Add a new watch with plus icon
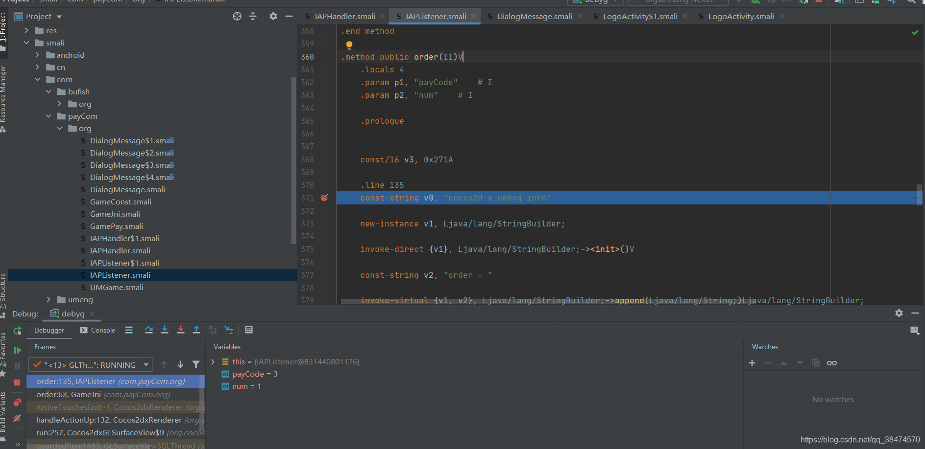Viewport: 925px width, 449px height. point(752,363)
